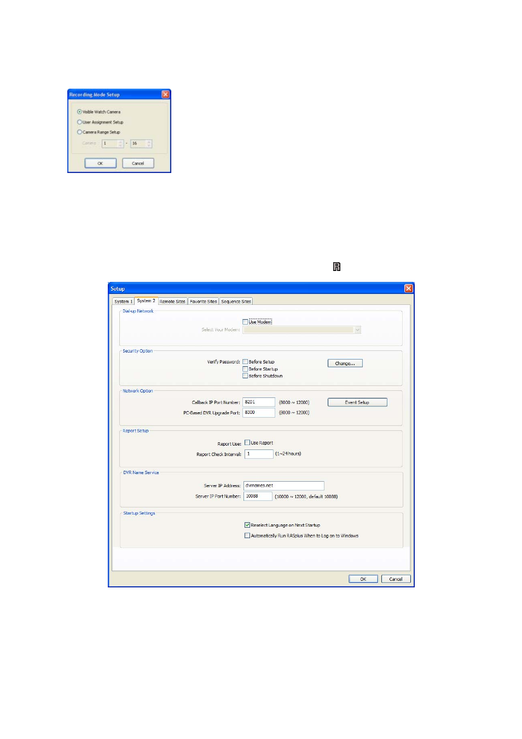The width and height of the screenshot is (522, 739).
Task: Open the Select Your Modem dropdown
Action: click(302, 330)
